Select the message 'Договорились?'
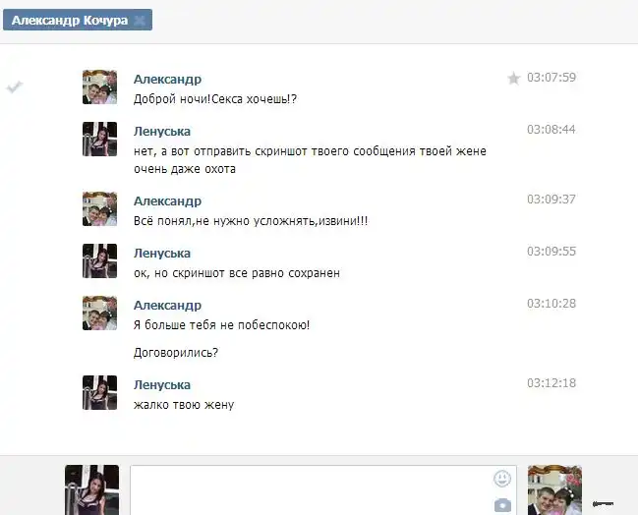This screenshot has height=515, width=638. click(176, 352)
